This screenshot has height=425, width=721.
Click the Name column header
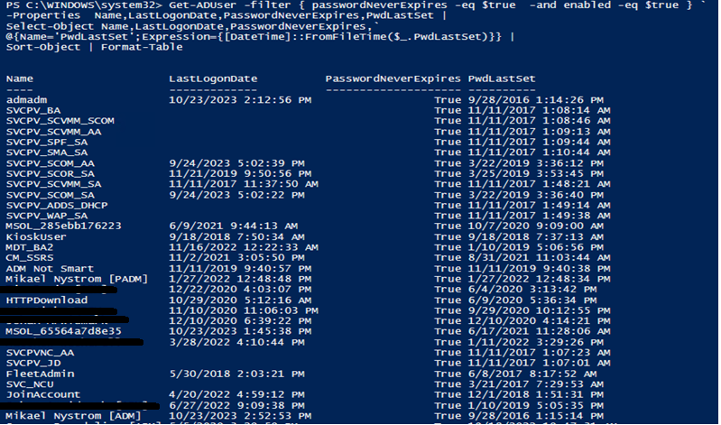[x=19, y=79]
